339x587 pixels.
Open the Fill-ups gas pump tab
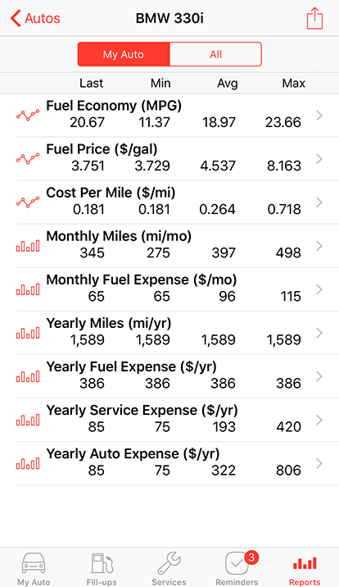pyautogui.click(x=102, y=568)
